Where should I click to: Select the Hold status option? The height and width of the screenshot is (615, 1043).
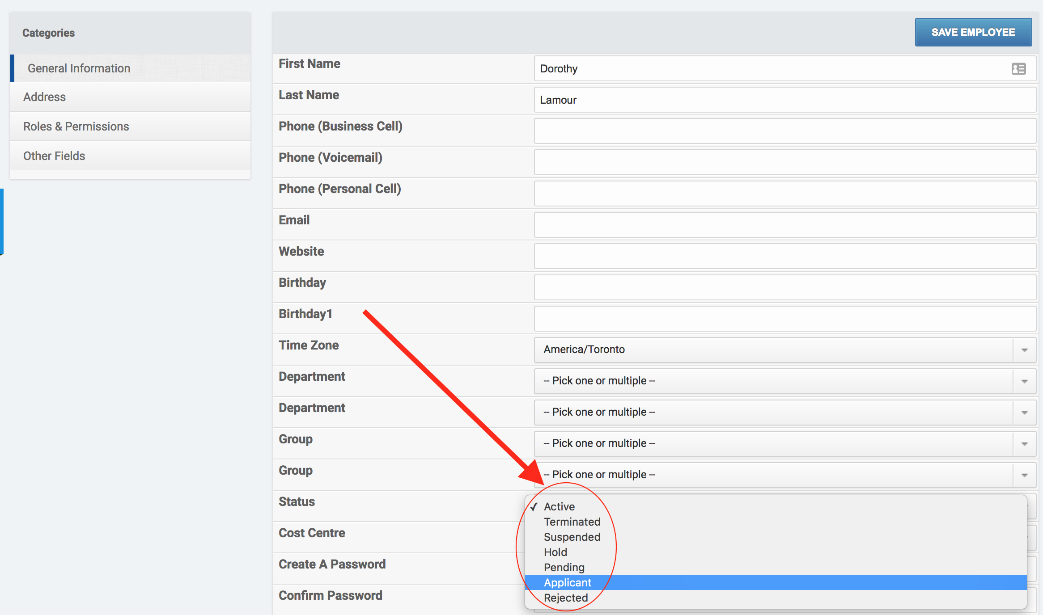pyautogui.click(x=555, y=552)
